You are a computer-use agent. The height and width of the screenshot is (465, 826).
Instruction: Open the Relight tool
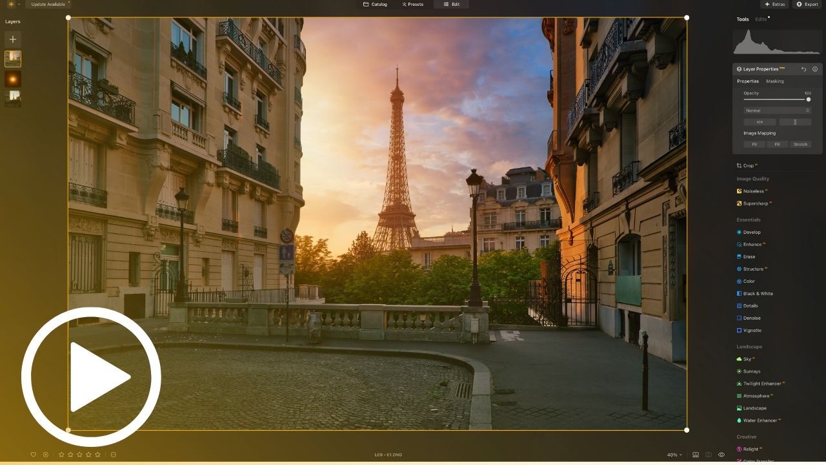pos(749,449)
